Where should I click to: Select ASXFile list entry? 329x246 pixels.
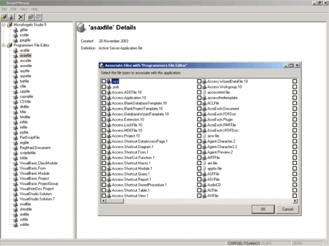tap(213, 180)
